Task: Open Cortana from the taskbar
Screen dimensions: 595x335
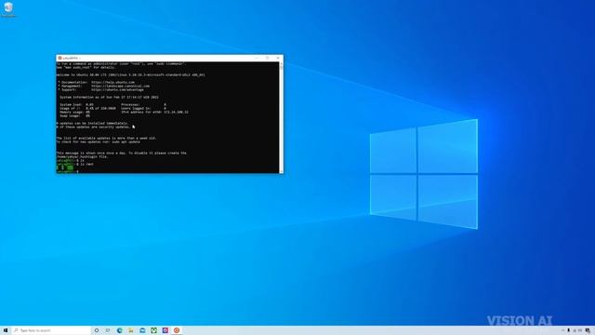Action: [x=97, y=330]
